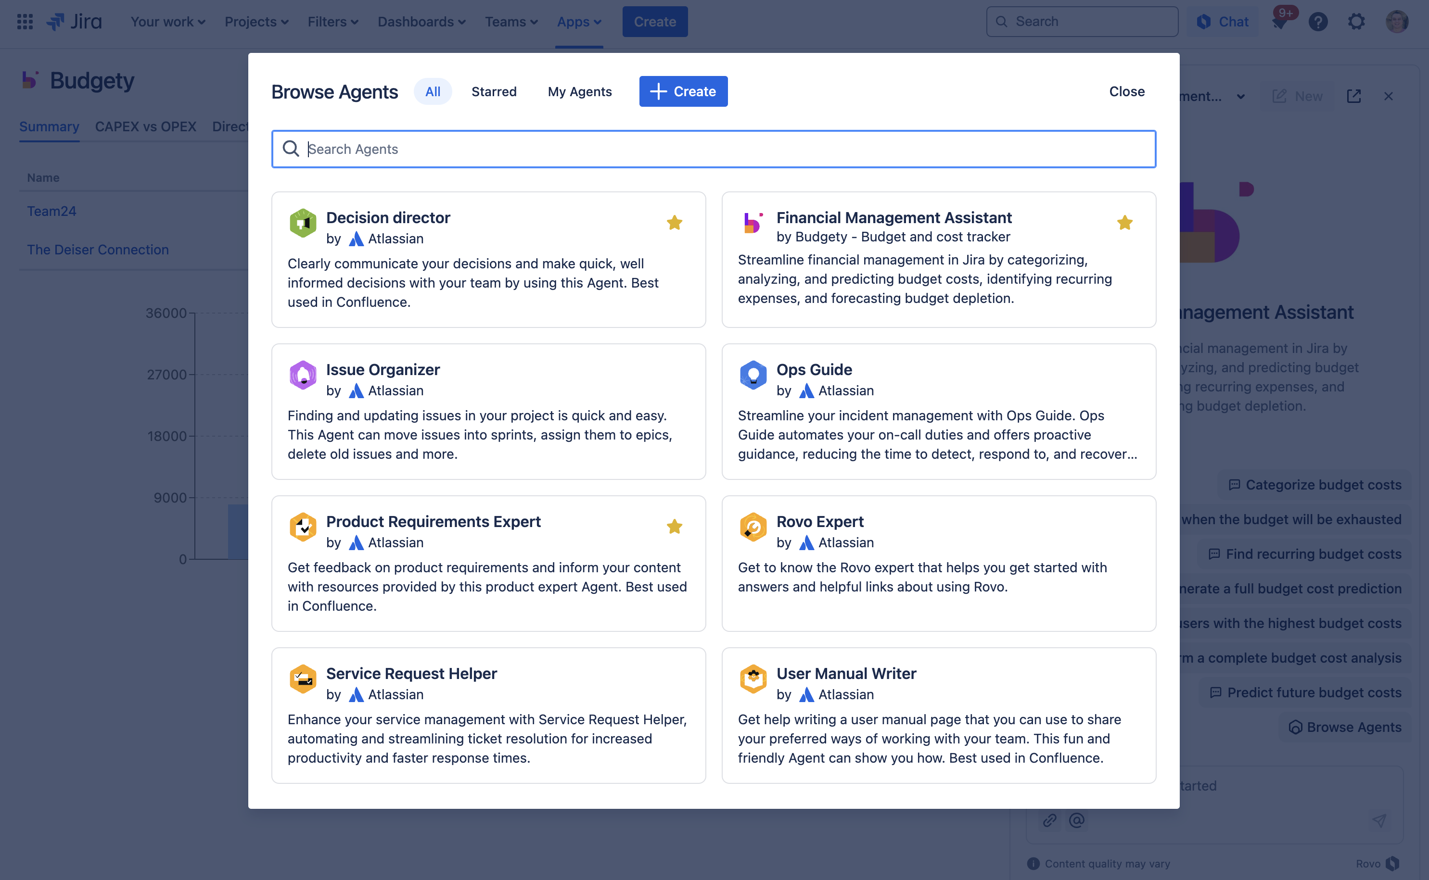This screenshot has height=880, width=1429.
Task: Open the Rovo Chat panel
Action: (1223, 22)
